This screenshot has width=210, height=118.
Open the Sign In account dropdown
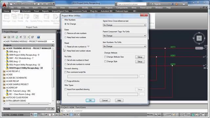(x=169, y=4)
